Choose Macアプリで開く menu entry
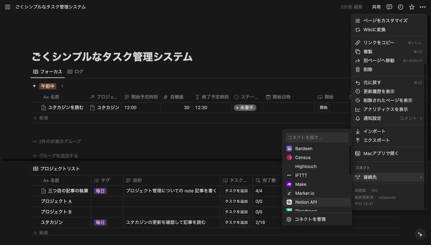This screenshot has width=431, height=245. (x=389, y=153)
